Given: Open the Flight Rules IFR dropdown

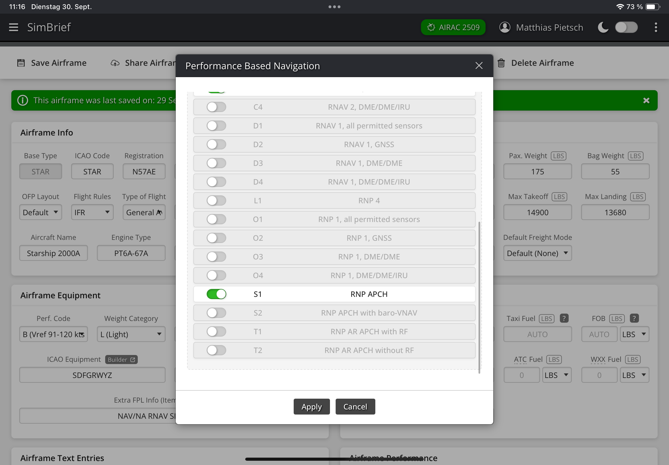Looking at the screenshot, I should (92, 212).
